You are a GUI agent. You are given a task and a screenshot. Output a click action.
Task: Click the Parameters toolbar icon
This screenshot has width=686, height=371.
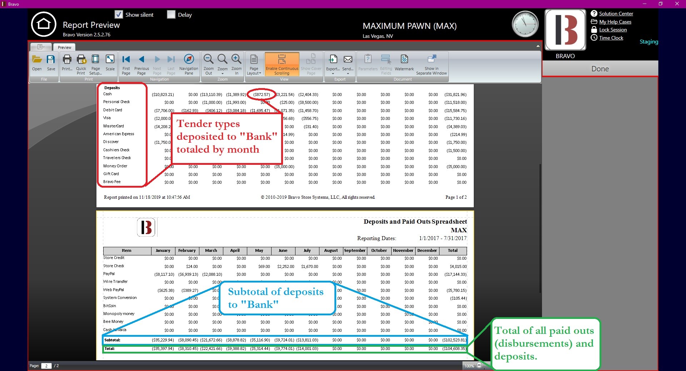click(368, 63)
